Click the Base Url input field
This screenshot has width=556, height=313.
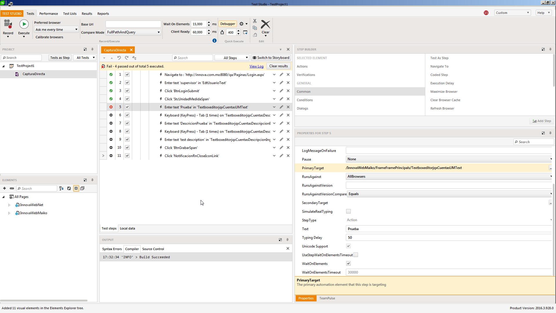tap(133, 24)
